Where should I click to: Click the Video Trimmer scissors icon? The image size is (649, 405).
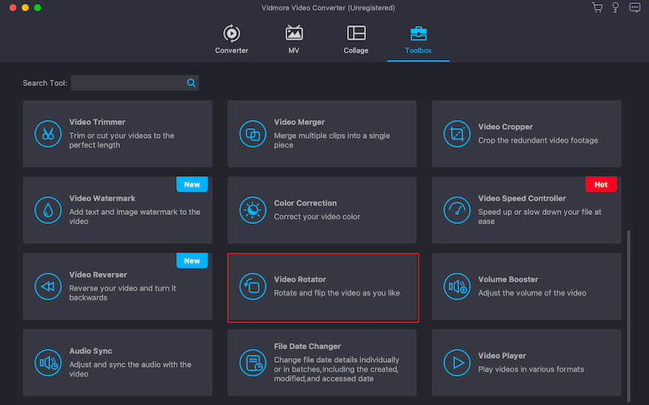(x=48, y=134)
